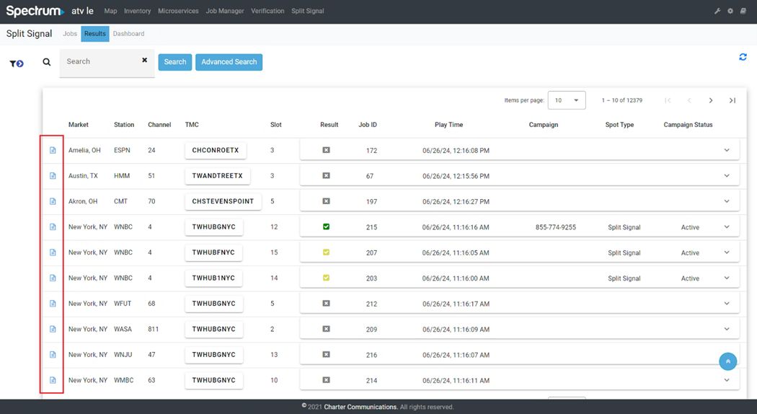
Task: Click the failed result icon for job 197
Action: pyautogui.click(x=327, y=201)
